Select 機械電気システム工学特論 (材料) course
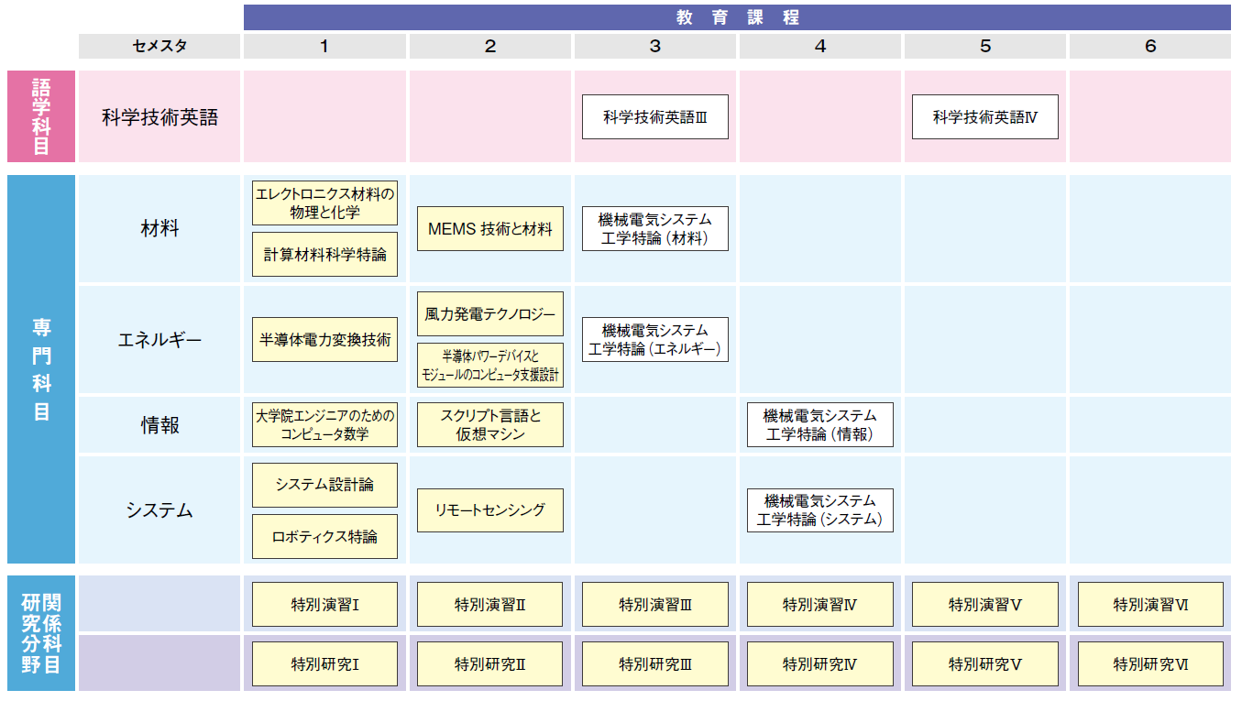1242x701 pixels. 655,229
